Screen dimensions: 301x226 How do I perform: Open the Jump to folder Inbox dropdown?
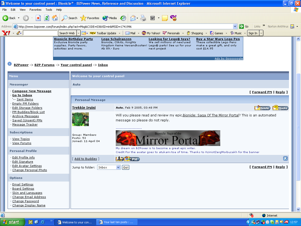point(109,167)
